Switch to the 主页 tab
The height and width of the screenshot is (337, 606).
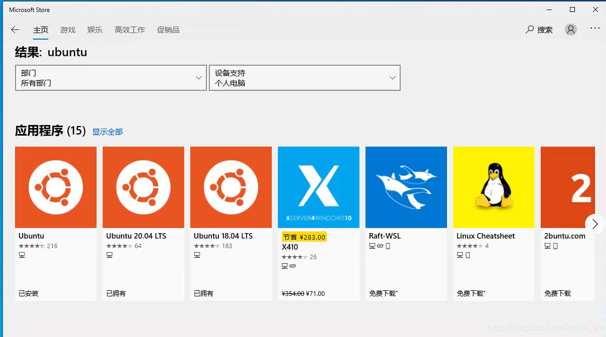(x=40, y=30)
